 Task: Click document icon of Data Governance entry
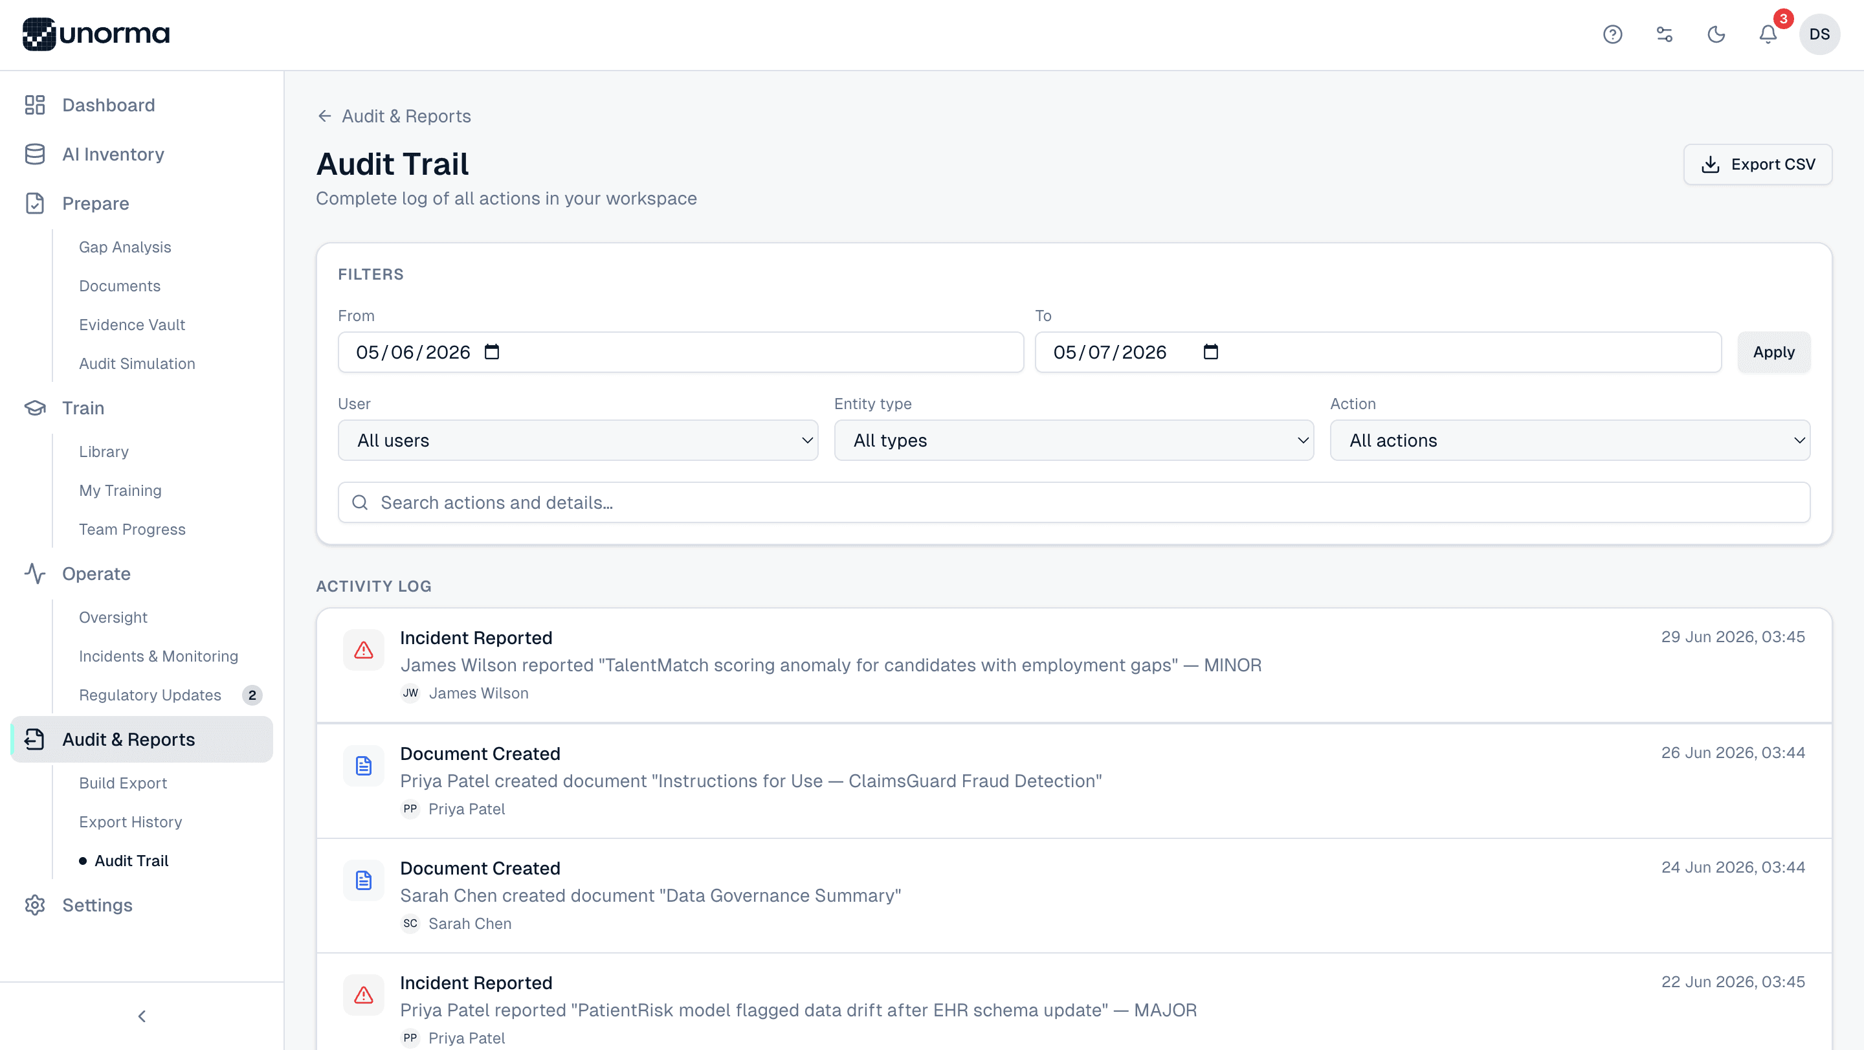point(363,880)
